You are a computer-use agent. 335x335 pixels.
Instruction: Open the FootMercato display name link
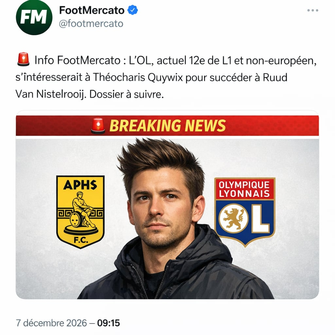point(92,10)
